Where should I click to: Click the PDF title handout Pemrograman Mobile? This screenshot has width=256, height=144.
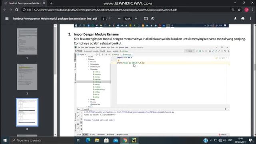pyautogui.click(x=55, y=19)
